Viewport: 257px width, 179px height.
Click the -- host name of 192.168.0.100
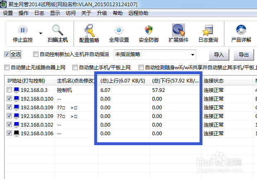[x=59, y=99]
